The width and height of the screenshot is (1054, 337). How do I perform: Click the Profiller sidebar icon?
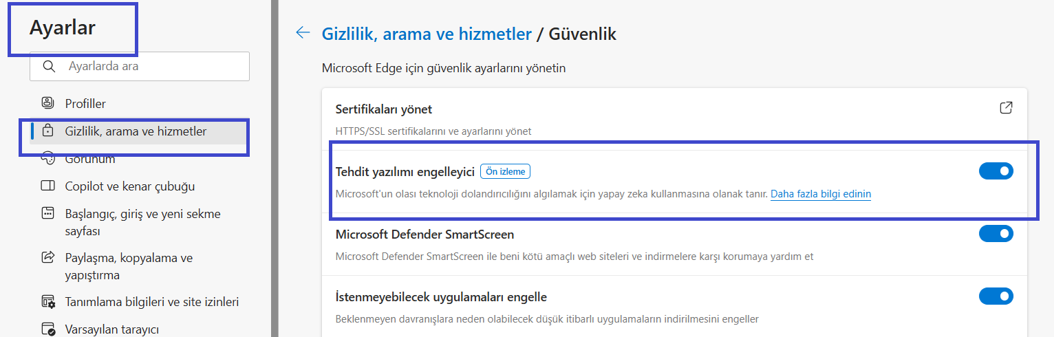pyautogui.click(x=47, y=103)
